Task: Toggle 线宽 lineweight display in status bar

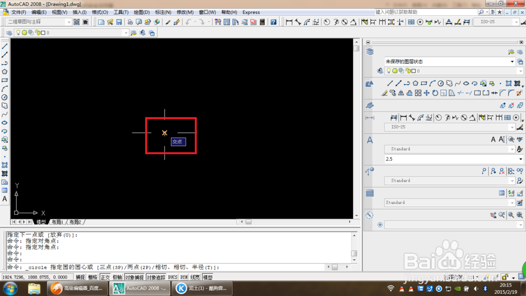Action: (x=195, y=277)
